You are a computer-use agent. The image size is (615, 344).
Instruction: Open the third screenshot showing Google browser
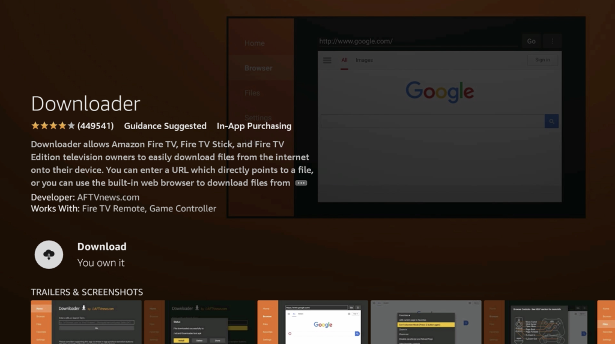coord(312,322)
